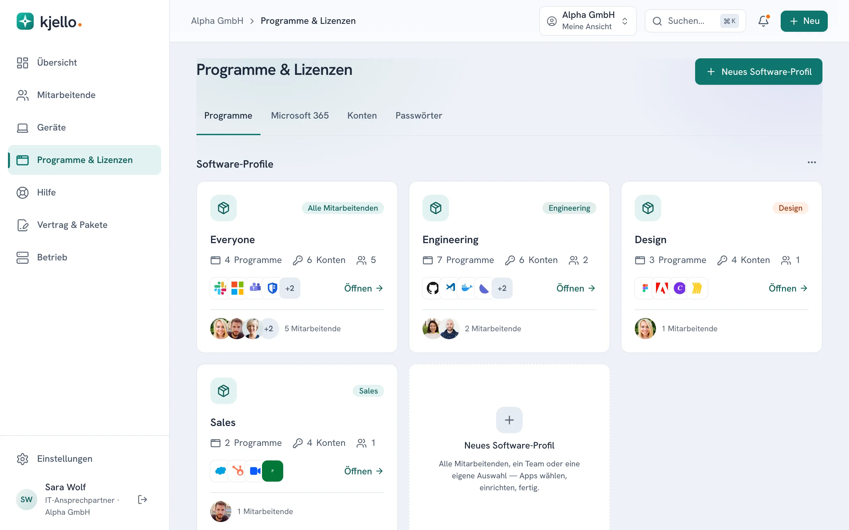Open the notifications bell
Image resolution: width=849 pixels, height=530 pixels.
763,21
